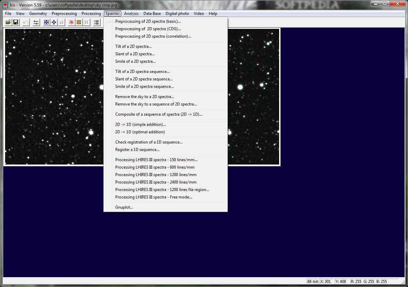Select Smile of a 2D spectra
The image size is (408, 287).
(x=166, y=61)
